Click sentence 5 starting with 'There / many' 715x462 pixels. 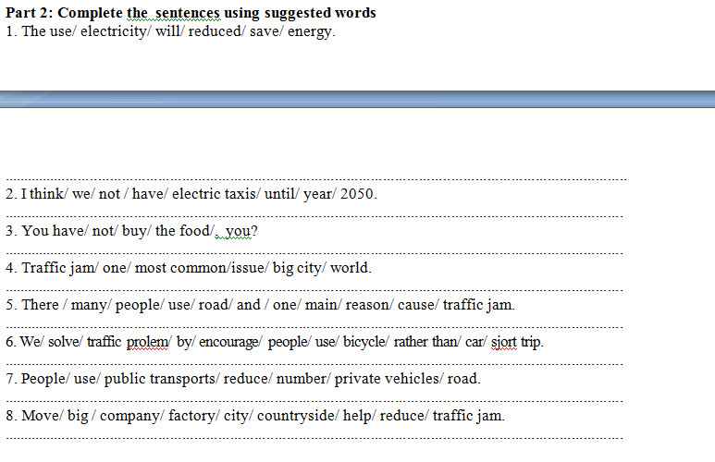(x=260, y=305)
